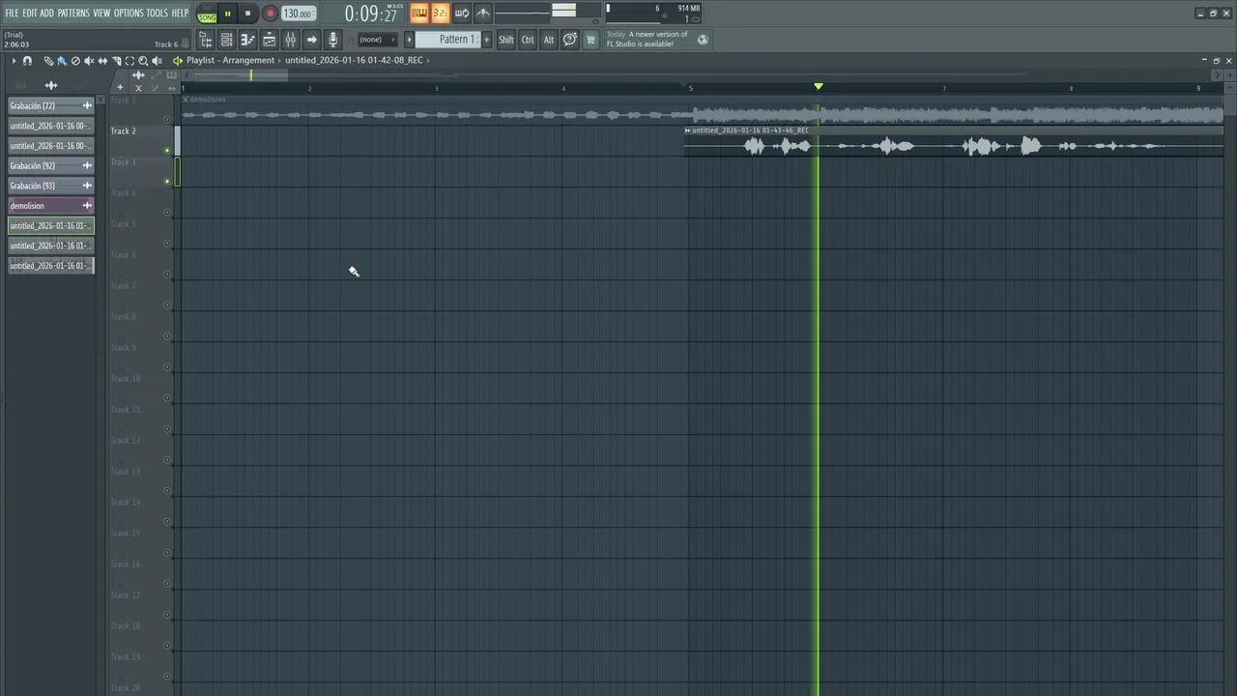
Task: Select the Slice tool in the playlist
Action: [116, 61]
